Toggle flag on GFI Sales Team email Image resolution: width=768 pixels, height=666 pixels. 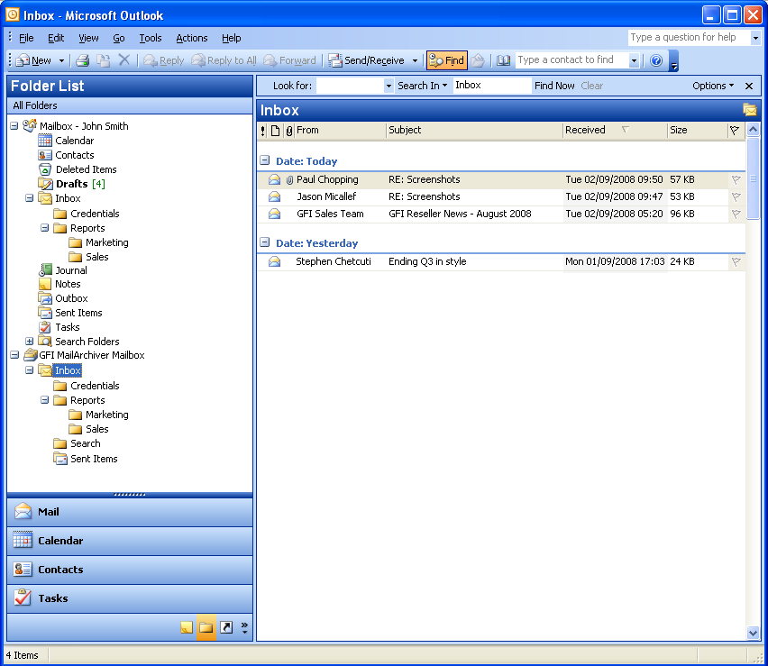(x=736, y=214)
